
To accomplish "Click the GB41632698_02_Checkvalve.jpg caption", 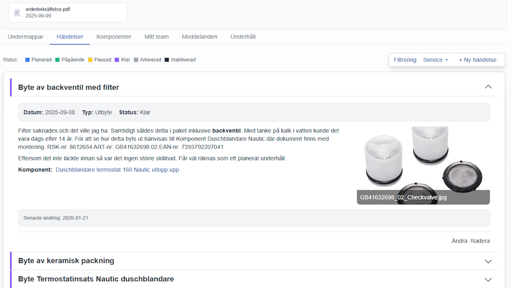I will click(403, 198).
